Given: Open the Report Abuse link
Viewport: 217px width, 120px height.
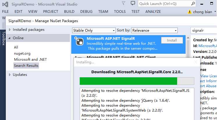Looking at the screenshot, I should click(x=208, y=86).
